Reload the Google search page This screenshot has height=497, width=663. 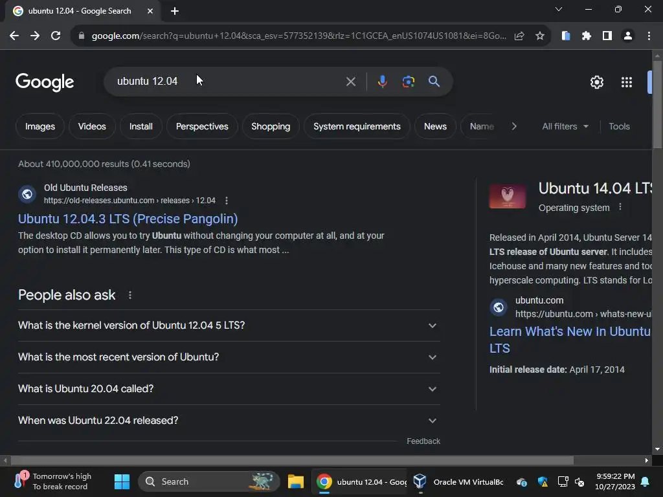pyautogui.click(x=56, y=36)
